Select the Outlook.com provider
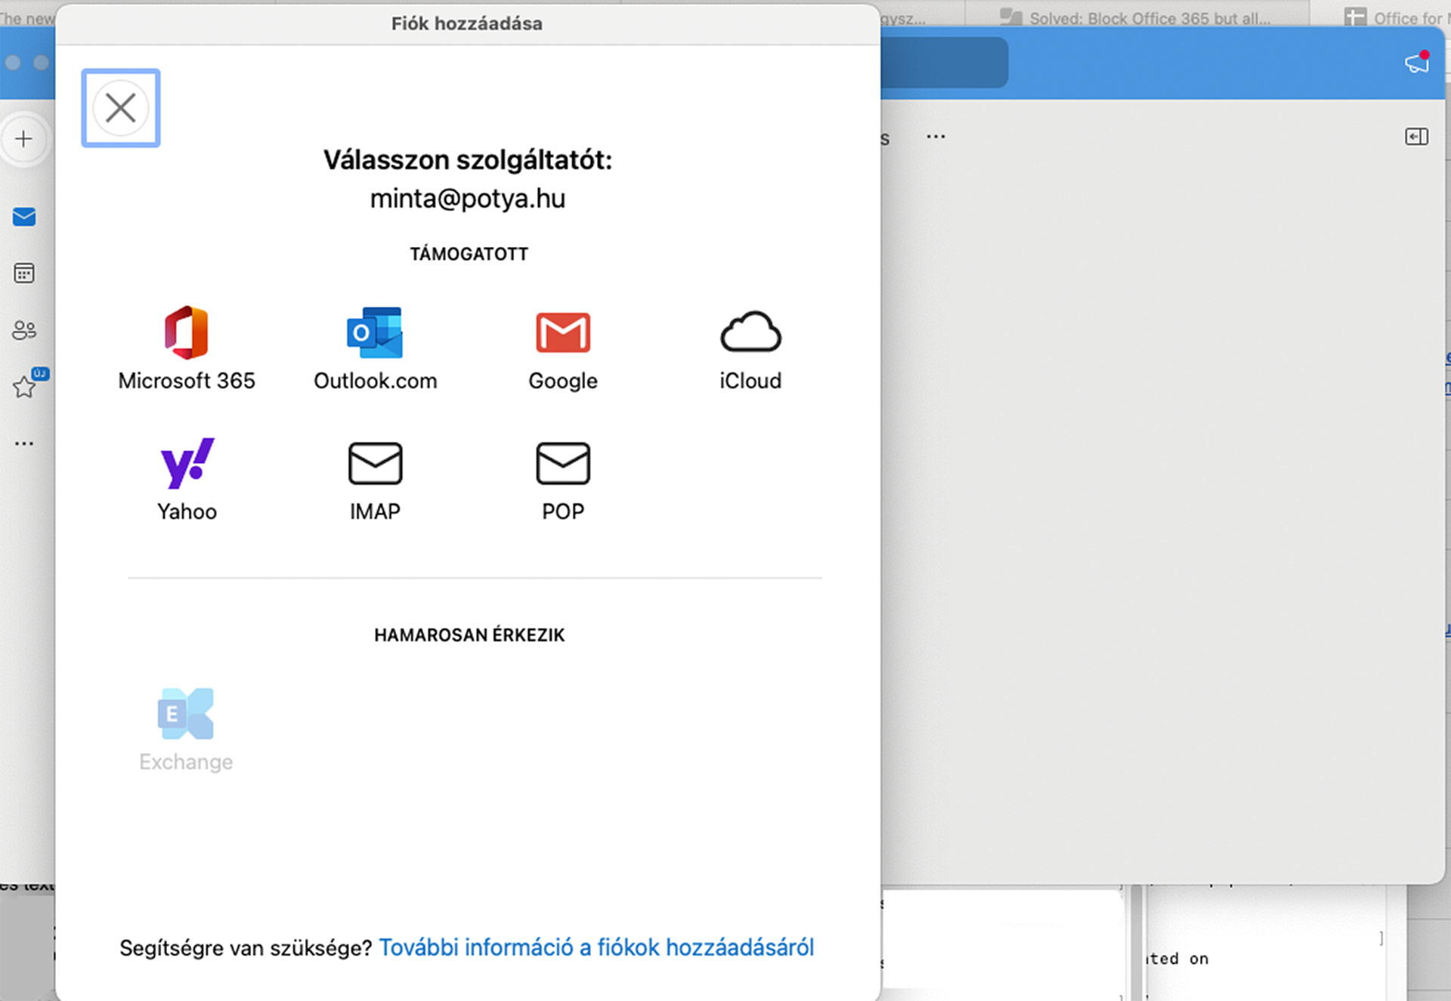The width and height of the screenshot is (1451, 1001). (375, 349)
